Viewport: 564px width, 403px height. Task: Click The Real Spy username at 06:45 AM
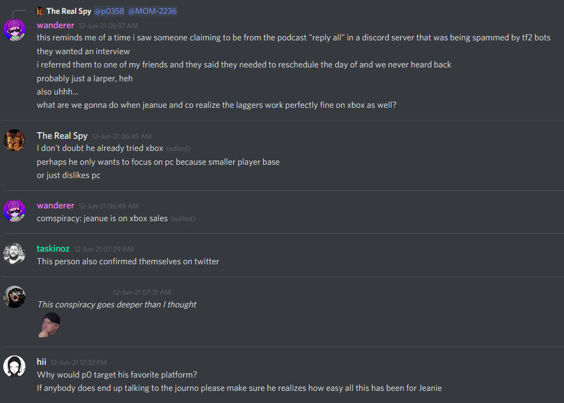[x=62, y=135]
